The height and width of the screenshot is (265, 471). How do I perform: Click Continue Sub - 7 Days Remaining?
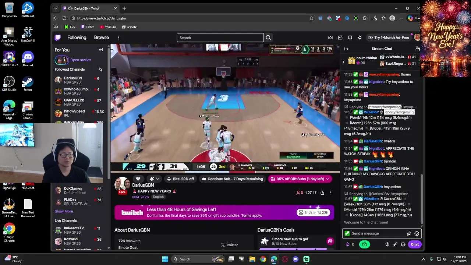[x=232, y=179]
